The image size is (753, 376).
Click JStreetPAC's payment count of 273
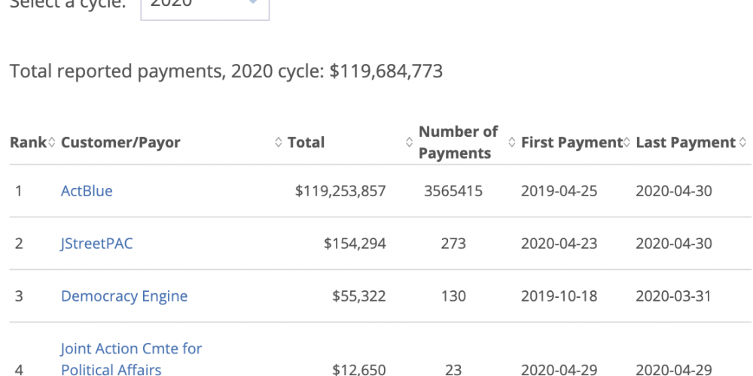pyautogui.click(x=453, y=244)
